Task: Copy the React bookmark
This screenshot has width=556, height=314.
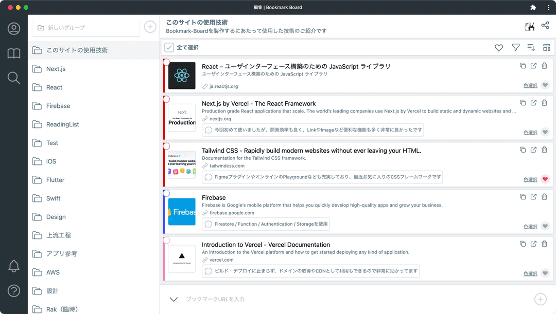Action: 523,65
